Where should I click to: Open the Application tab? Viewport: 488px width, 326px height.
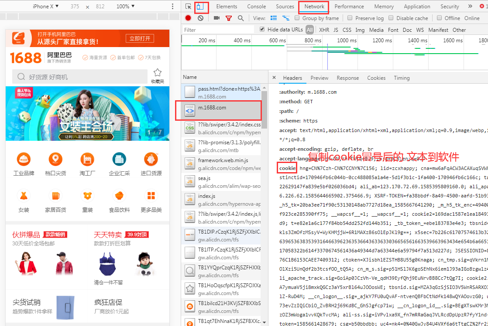[x=417, y=6]
